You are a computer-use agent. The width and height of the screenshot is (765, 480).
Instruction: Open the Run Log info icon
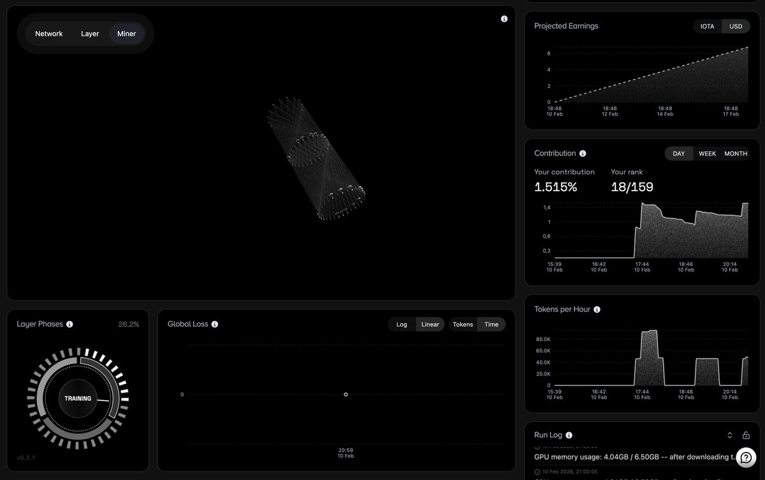click(x=569, y=435)
